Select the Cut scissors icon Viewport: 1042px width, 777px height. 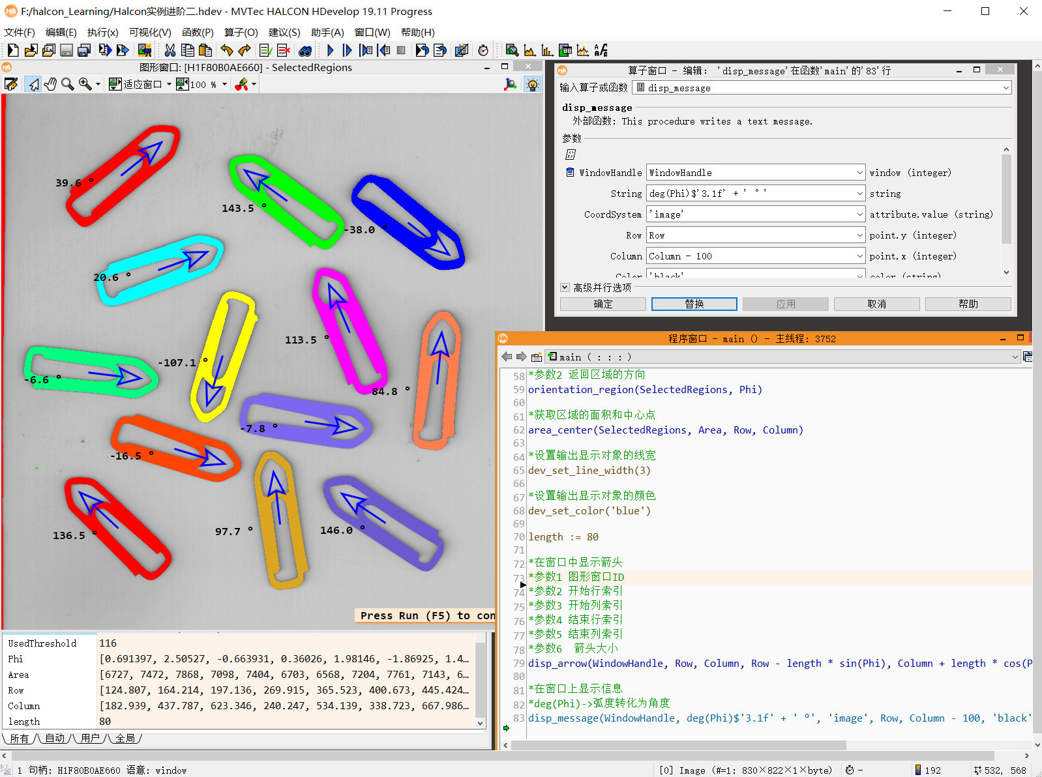170,50
